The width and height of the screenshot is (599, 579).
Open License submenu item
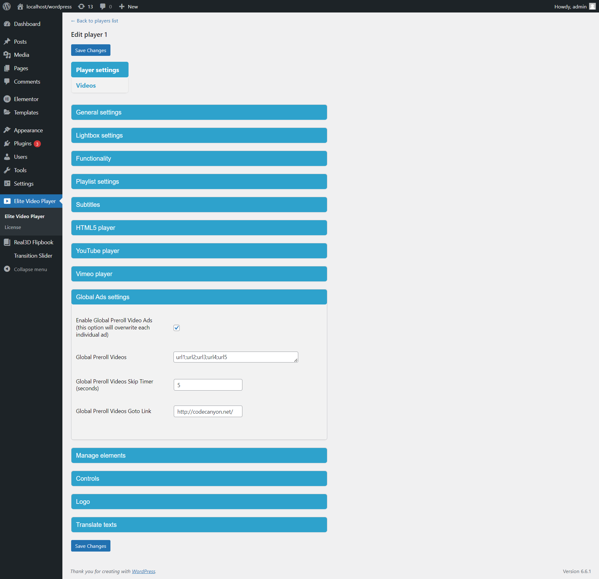point(13,227)
